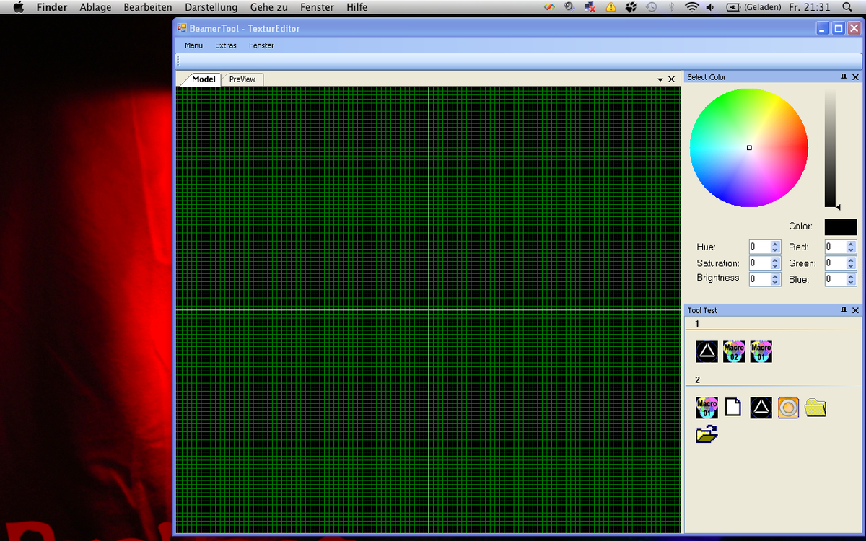Select the orange ring tool in group 2
This screenshot has width=866, height=541.
point(788,407)
